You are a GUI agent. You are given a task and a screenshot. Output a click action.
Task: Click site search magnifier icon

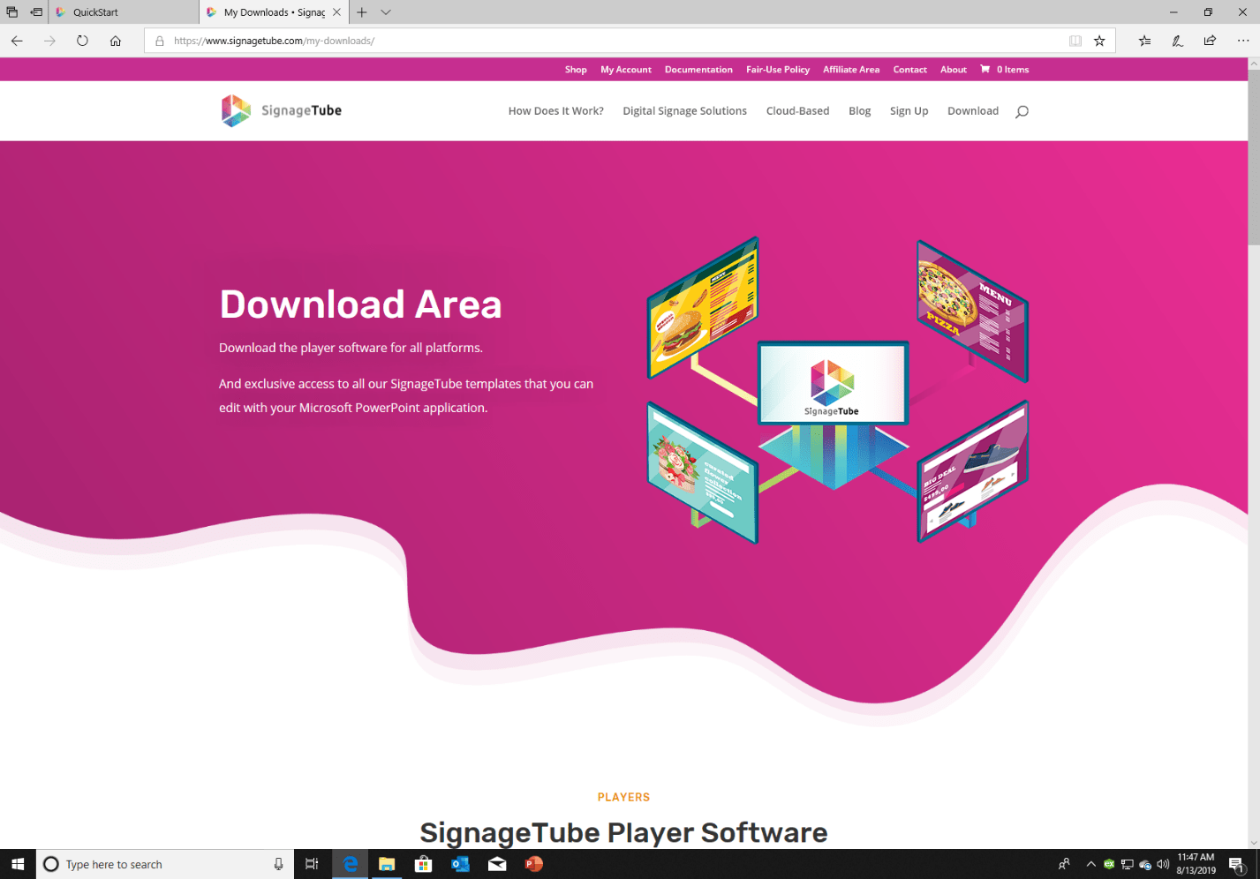1022,111
